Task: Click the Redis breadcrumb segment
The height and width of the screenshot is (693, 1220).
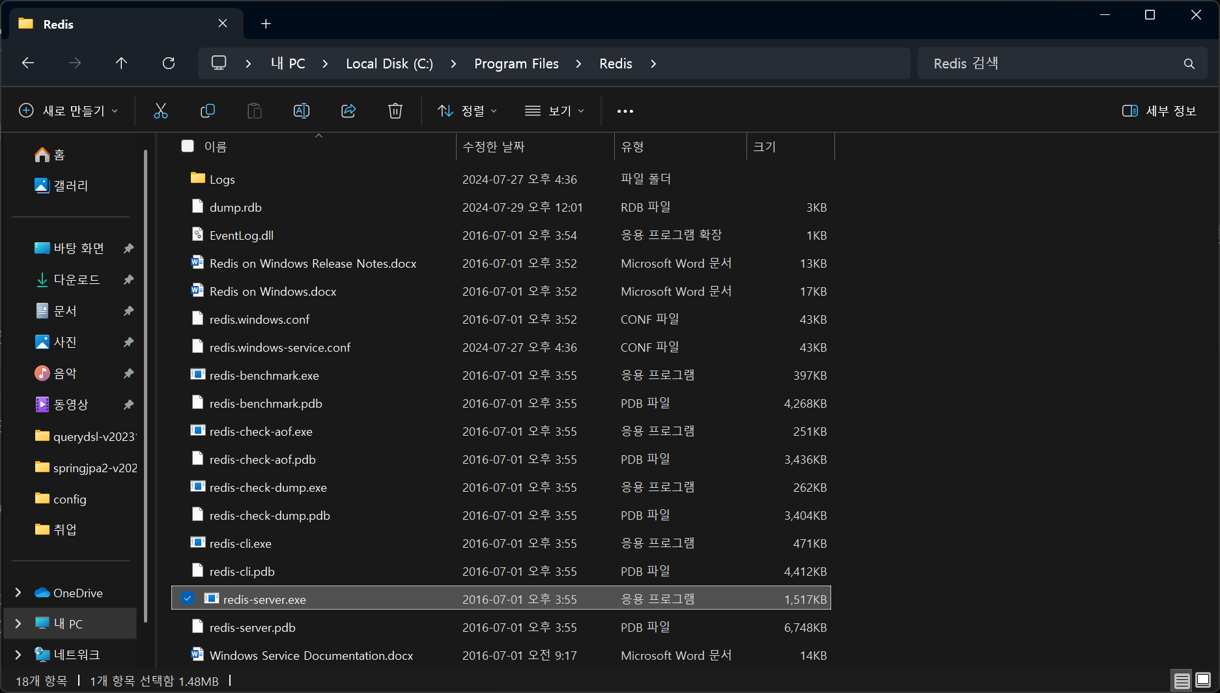Action: [x=616, y=64]
